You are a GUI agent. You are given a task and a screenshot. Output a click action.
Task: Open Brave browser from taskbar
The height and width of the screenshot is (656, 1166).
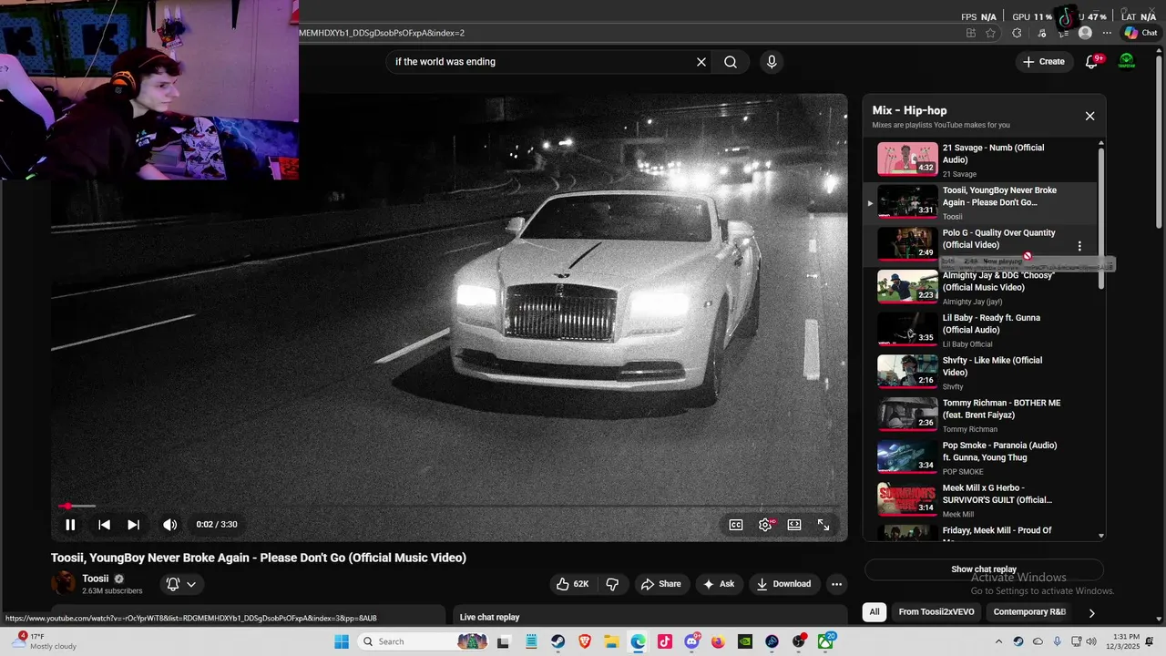pyautogui.click(x=585, y=641)
